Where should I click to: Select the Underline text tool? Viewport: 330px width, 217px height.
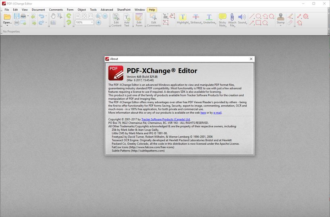point(210,19)
